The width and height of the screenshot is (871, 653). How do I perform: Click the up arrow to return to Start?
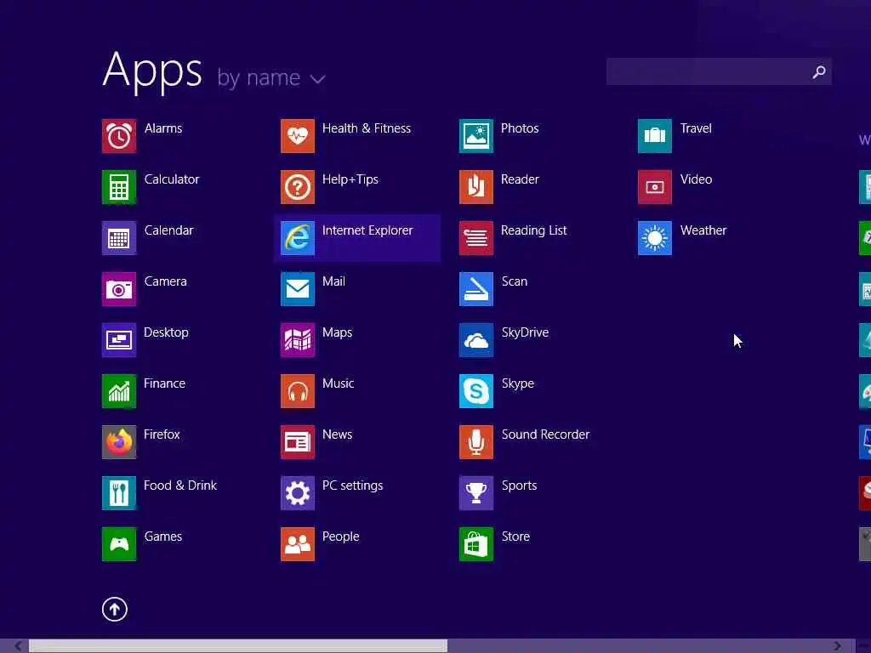coord(115,609)
